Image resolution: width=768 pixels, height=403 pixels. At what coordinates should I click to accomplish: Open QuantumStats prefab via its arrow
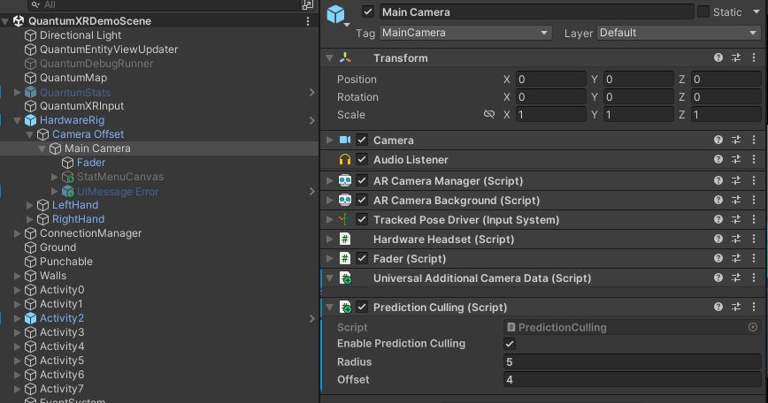click(x=312, y=92)
